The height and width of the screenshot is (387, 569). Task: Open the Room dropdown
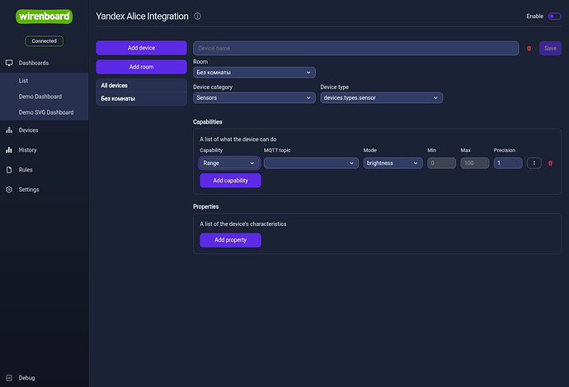point(254,73)
